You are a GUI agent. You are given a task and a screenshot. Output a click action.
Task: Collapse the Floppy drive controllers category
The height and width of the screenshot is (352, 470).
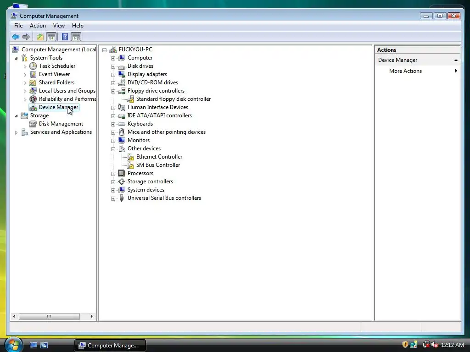pyautogui.click(x=113, y=91)
